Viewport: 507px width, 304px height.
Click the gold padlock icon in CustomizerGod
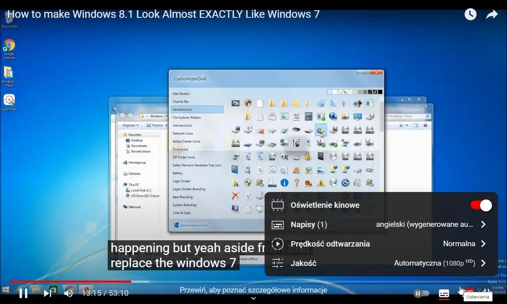[x=308, y=156]
